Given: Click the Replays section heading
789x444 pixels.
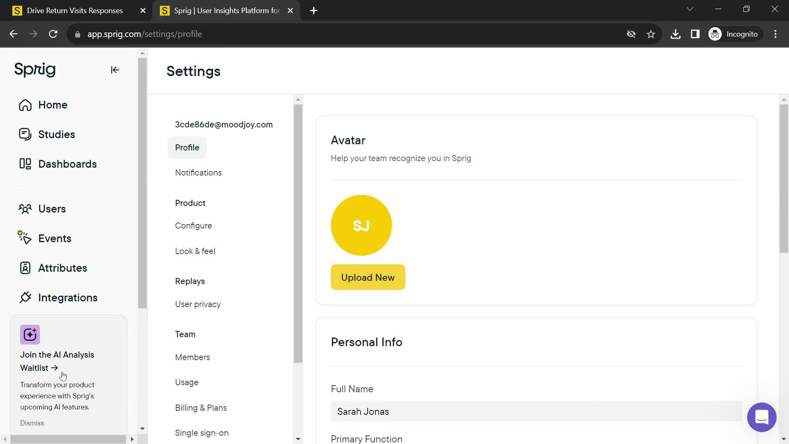Looking at the screenshot, I should (x=190, y=281).
